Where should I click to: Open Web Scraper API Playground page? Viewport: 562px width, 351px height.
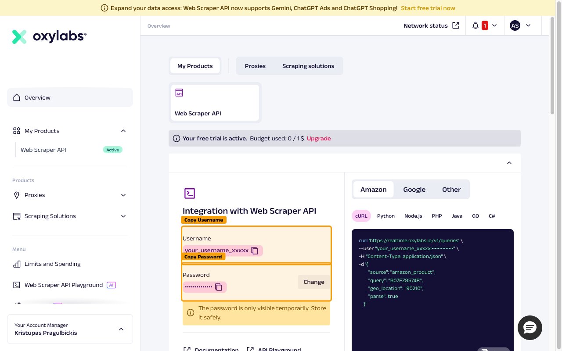click(x=64, y=285)
